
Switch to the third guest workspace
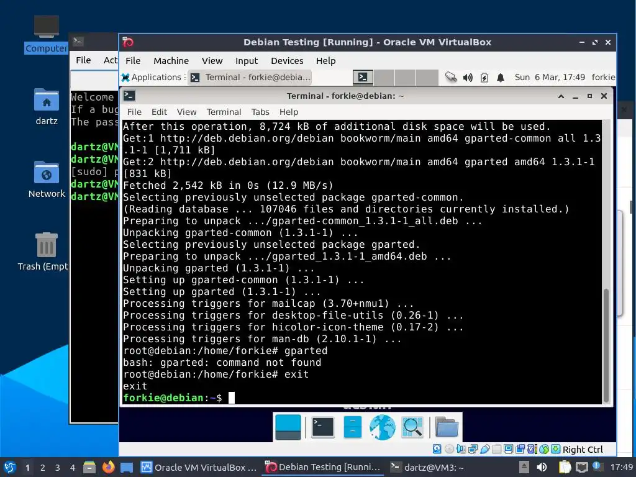click(x=405, y=77)
